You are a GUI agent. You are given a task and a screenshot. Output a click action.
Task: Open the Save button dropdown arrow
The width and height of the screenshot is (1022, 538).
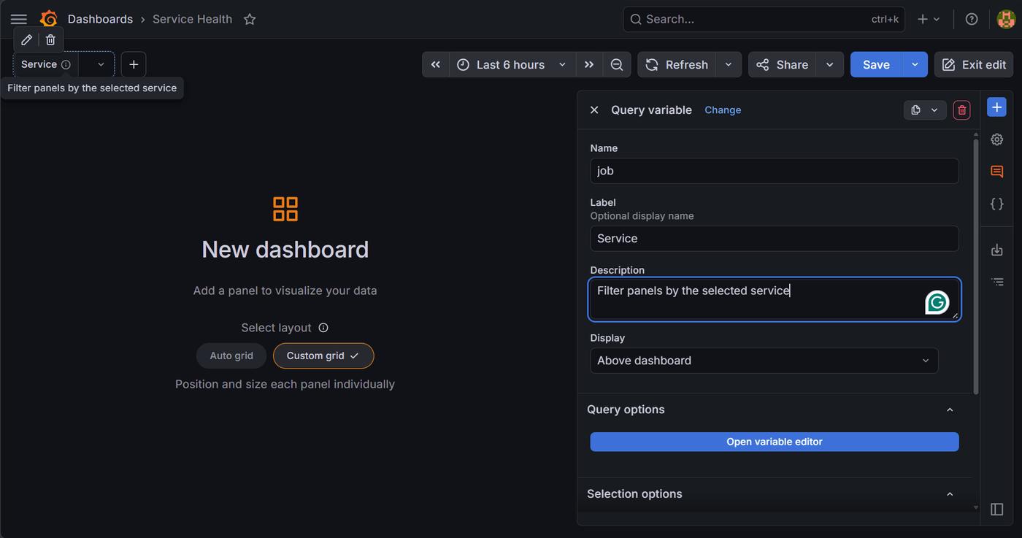point(915,65)
